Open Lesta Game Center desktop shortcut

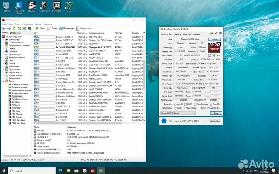click(x=19, y=8)
